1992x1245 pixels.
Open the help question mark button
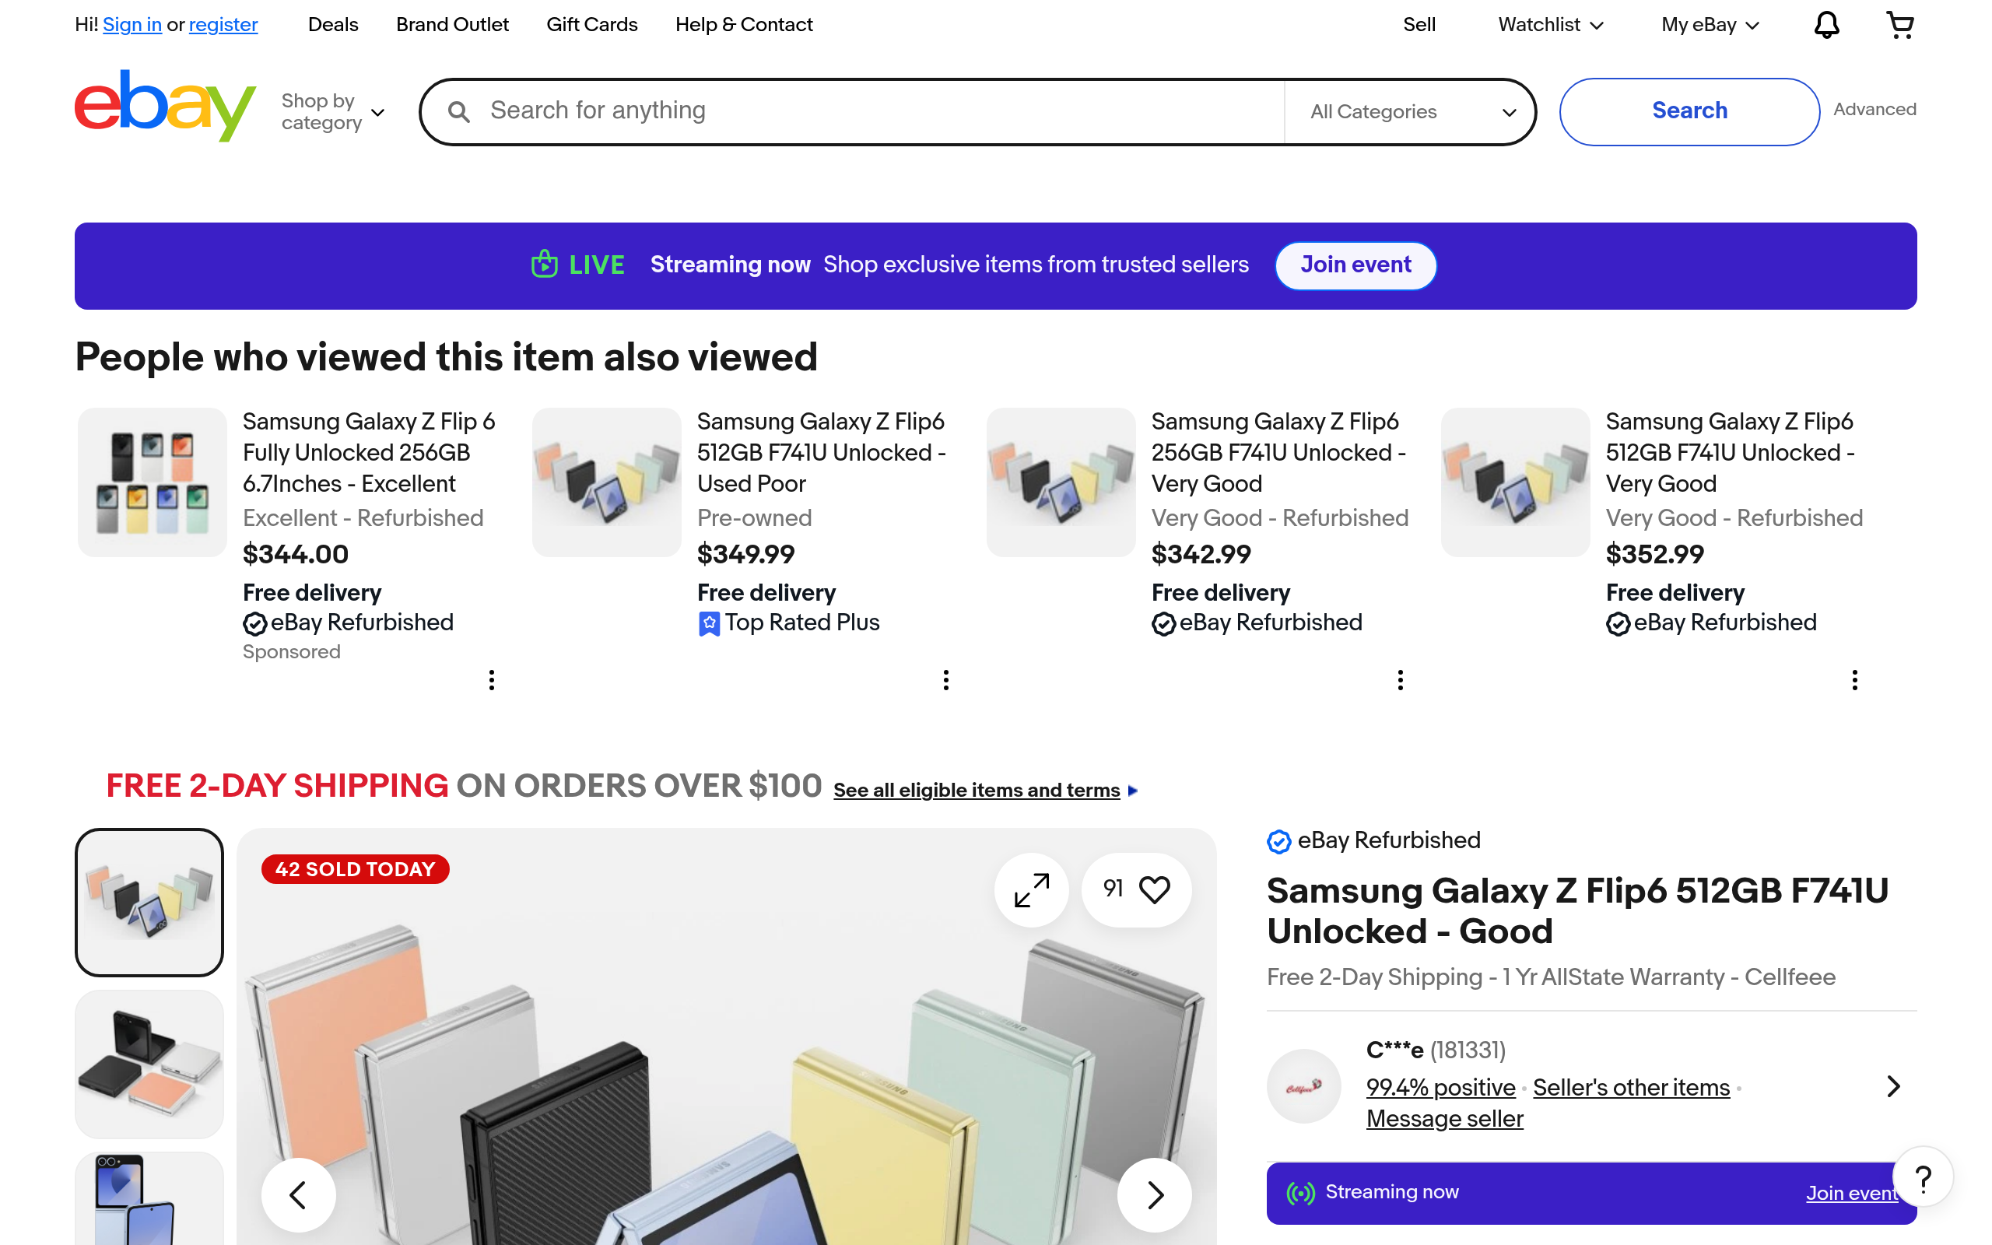click(x=1923, y=1179)
